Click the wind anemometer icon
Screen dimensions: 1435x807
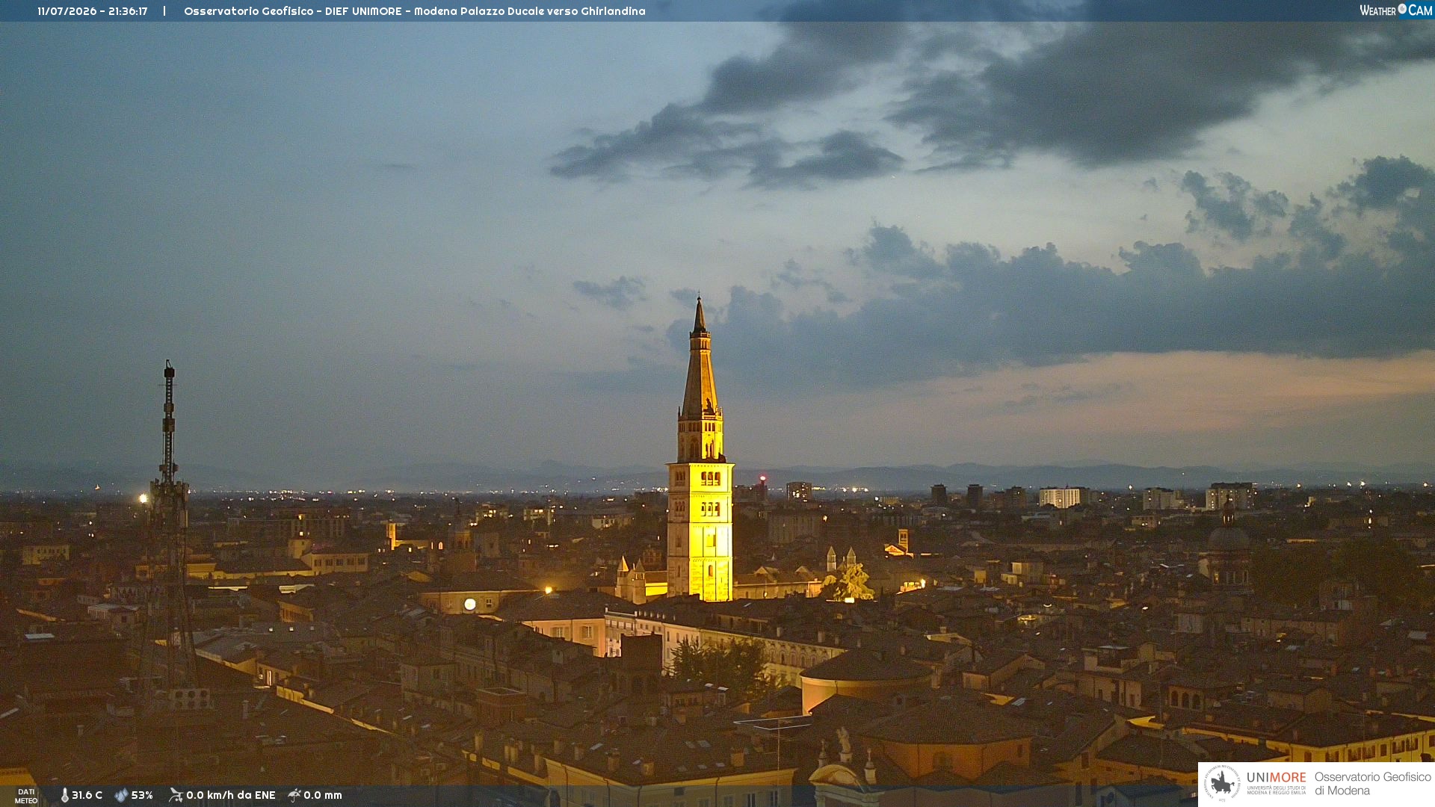point(176,795)
